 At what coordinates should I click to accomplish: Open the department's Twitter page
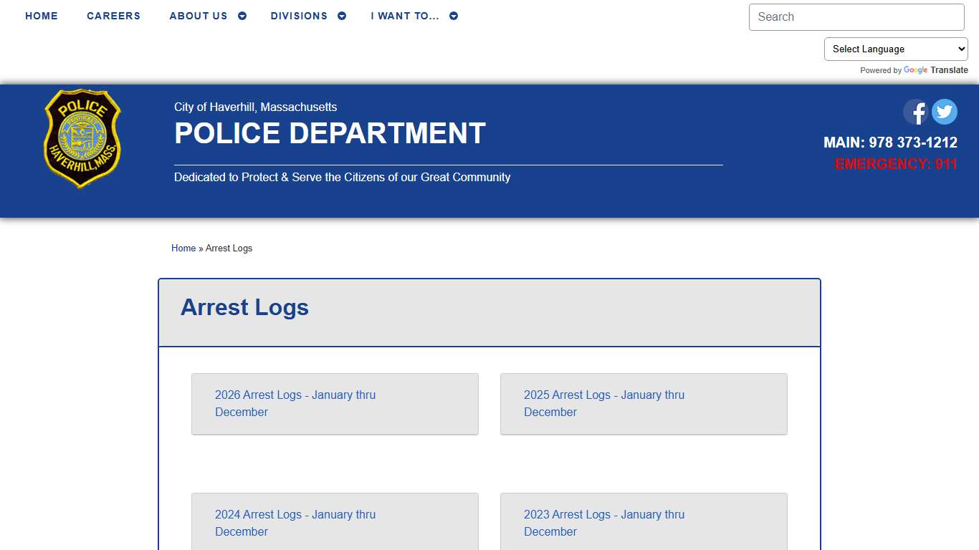944,112
